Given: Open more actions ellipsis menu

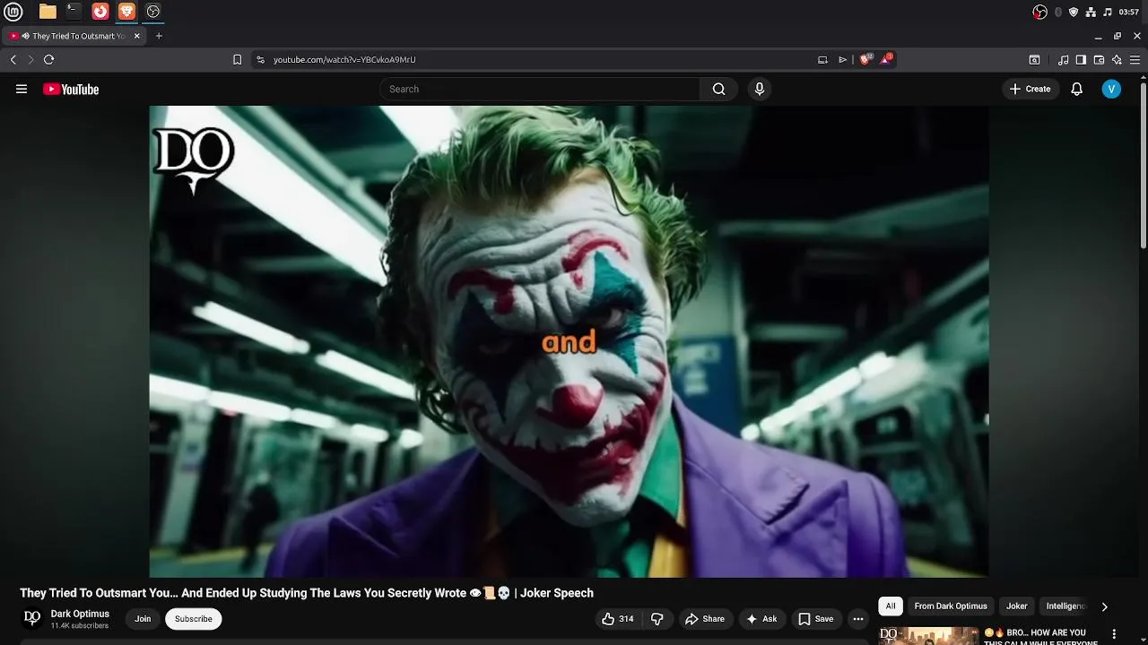Looking at the screenshot, I should [858, 619].
